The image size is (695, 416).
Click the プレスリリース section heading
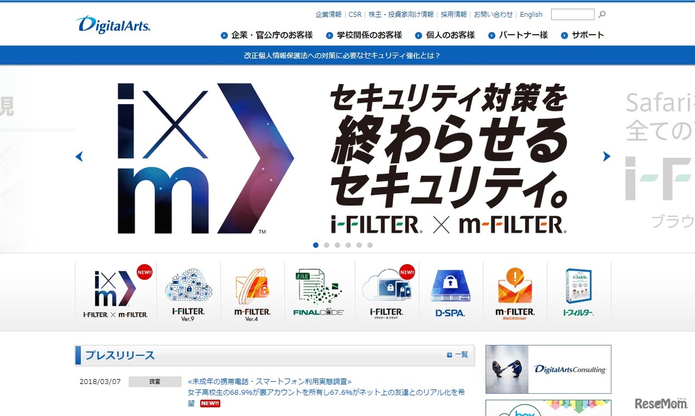click(x=120, y=355)
